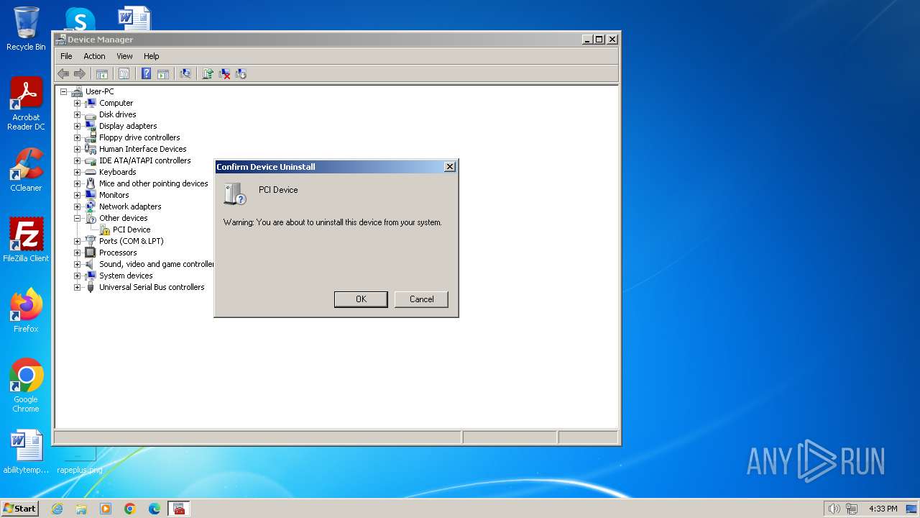Open Google Chrome desktop shortcut

coord(26,385)
